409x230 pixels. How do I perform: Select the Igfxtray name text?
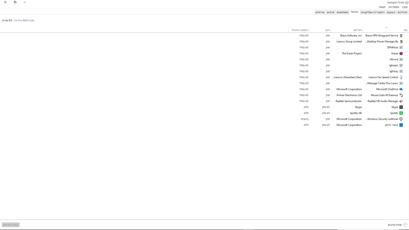[394, 72]
